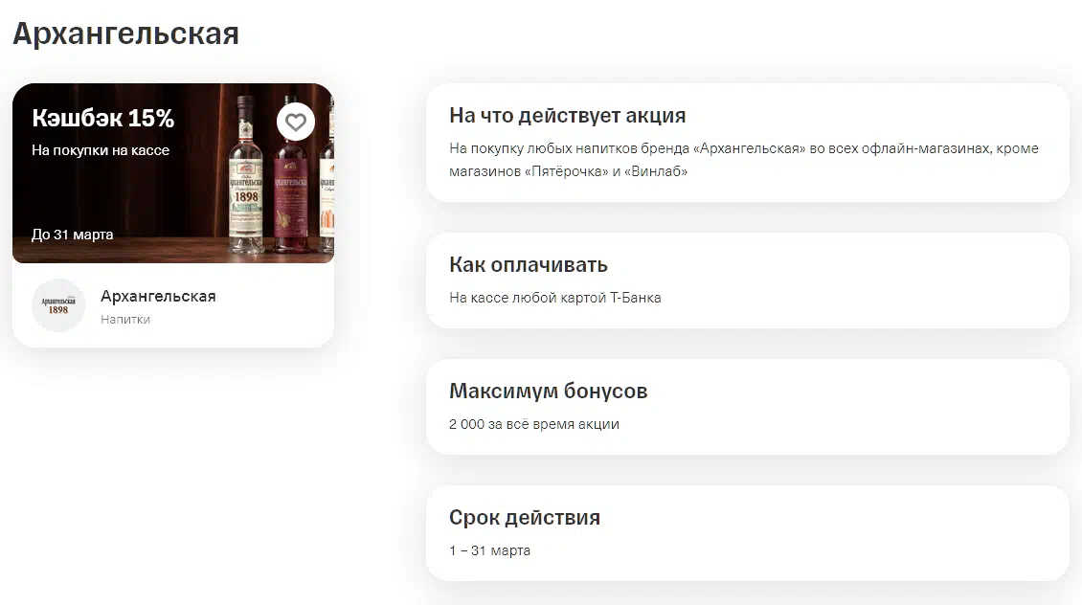The width and height of the screenshot is (1082, 605).
Task: Click «На покупки на кассе» subtitle
Action: 101,150
